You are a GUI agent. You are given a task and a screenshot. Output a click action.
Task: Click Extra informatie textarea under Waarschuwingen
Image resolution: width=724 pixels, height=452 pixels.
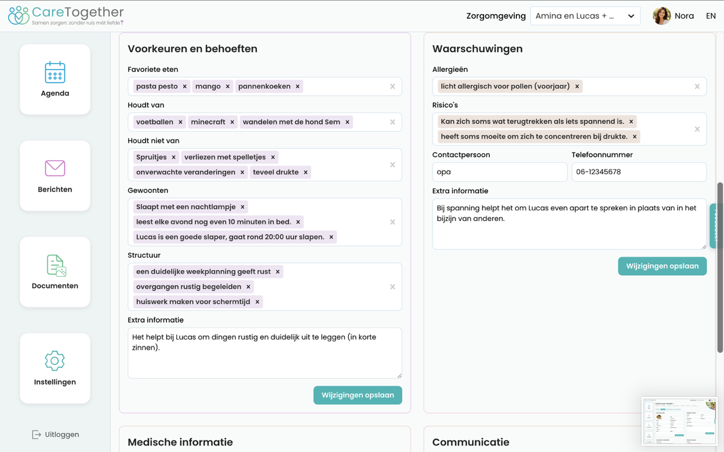tap(570, 224)
